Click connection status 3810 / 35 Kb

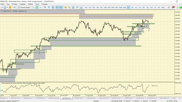pyautogui.click(x=172, y=101)
